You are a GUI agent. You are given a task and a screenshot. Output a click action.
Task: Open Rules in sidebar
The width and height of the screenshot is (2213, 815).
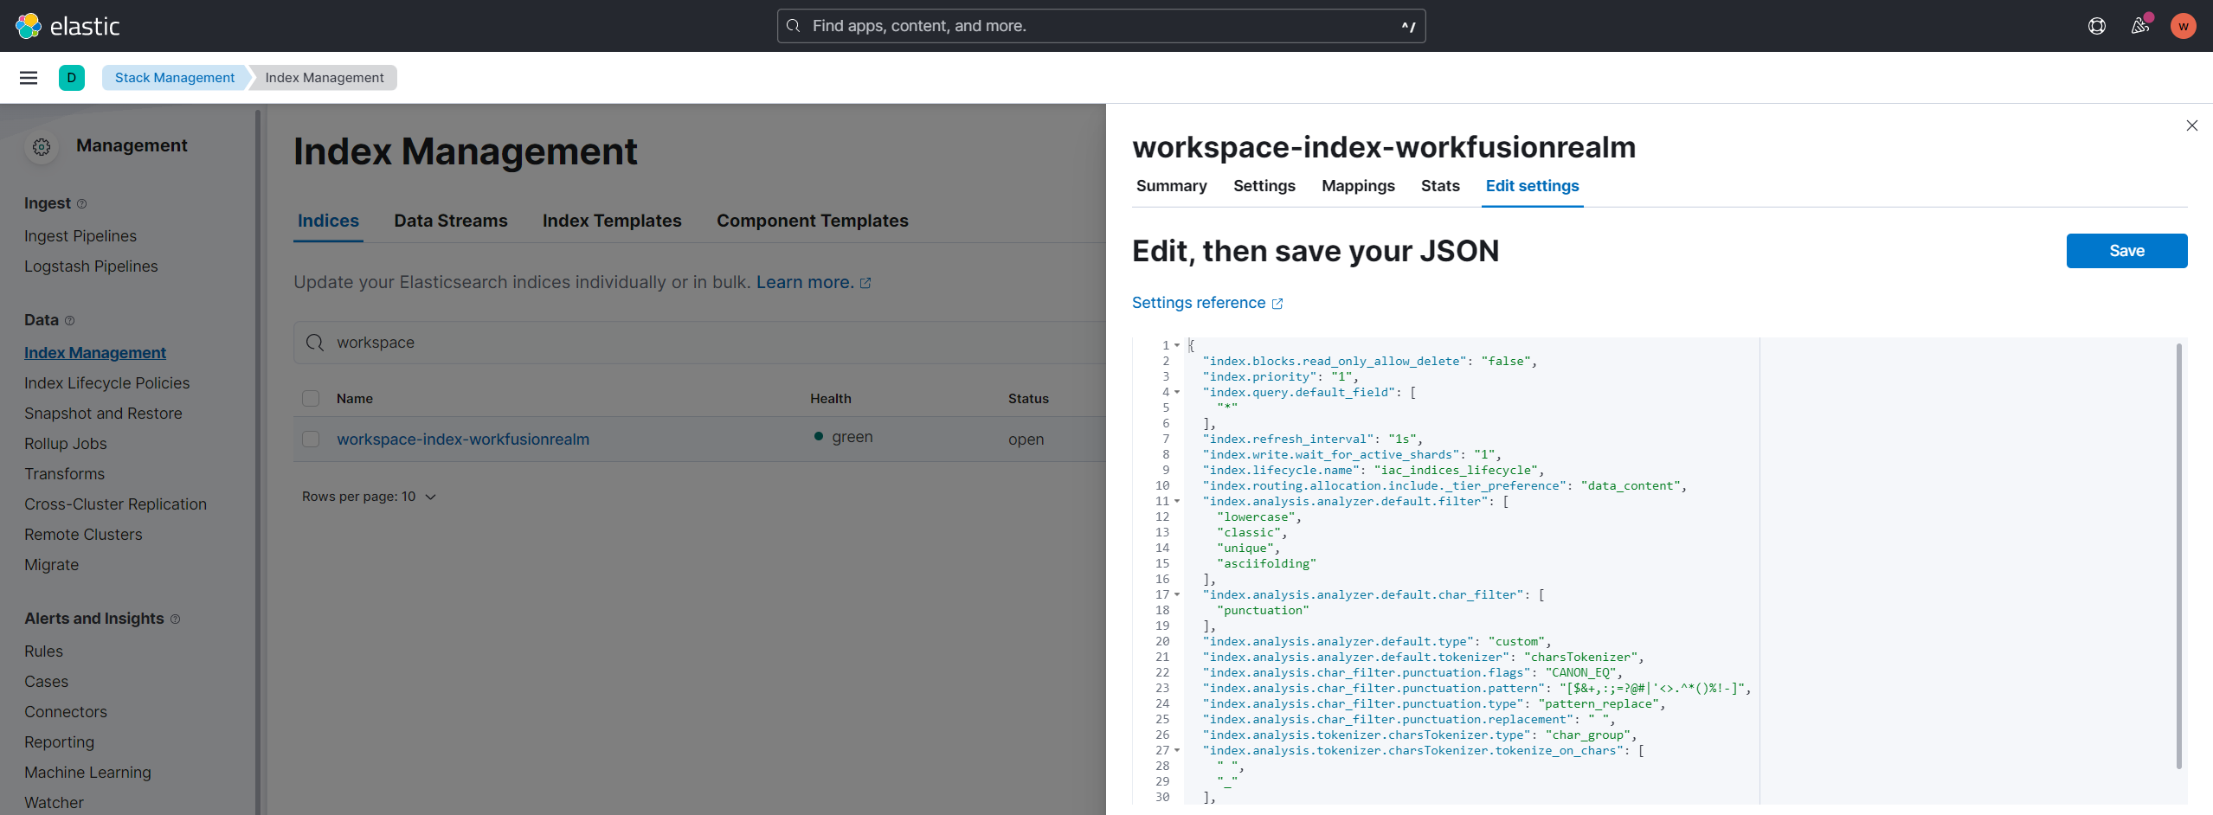click(43, 651)
